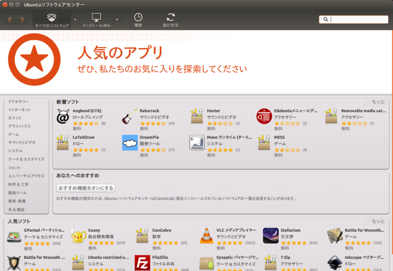Click the Geany title text
Image resolution: width=393 pixels, height=271 pixels.
pos(94,230)
